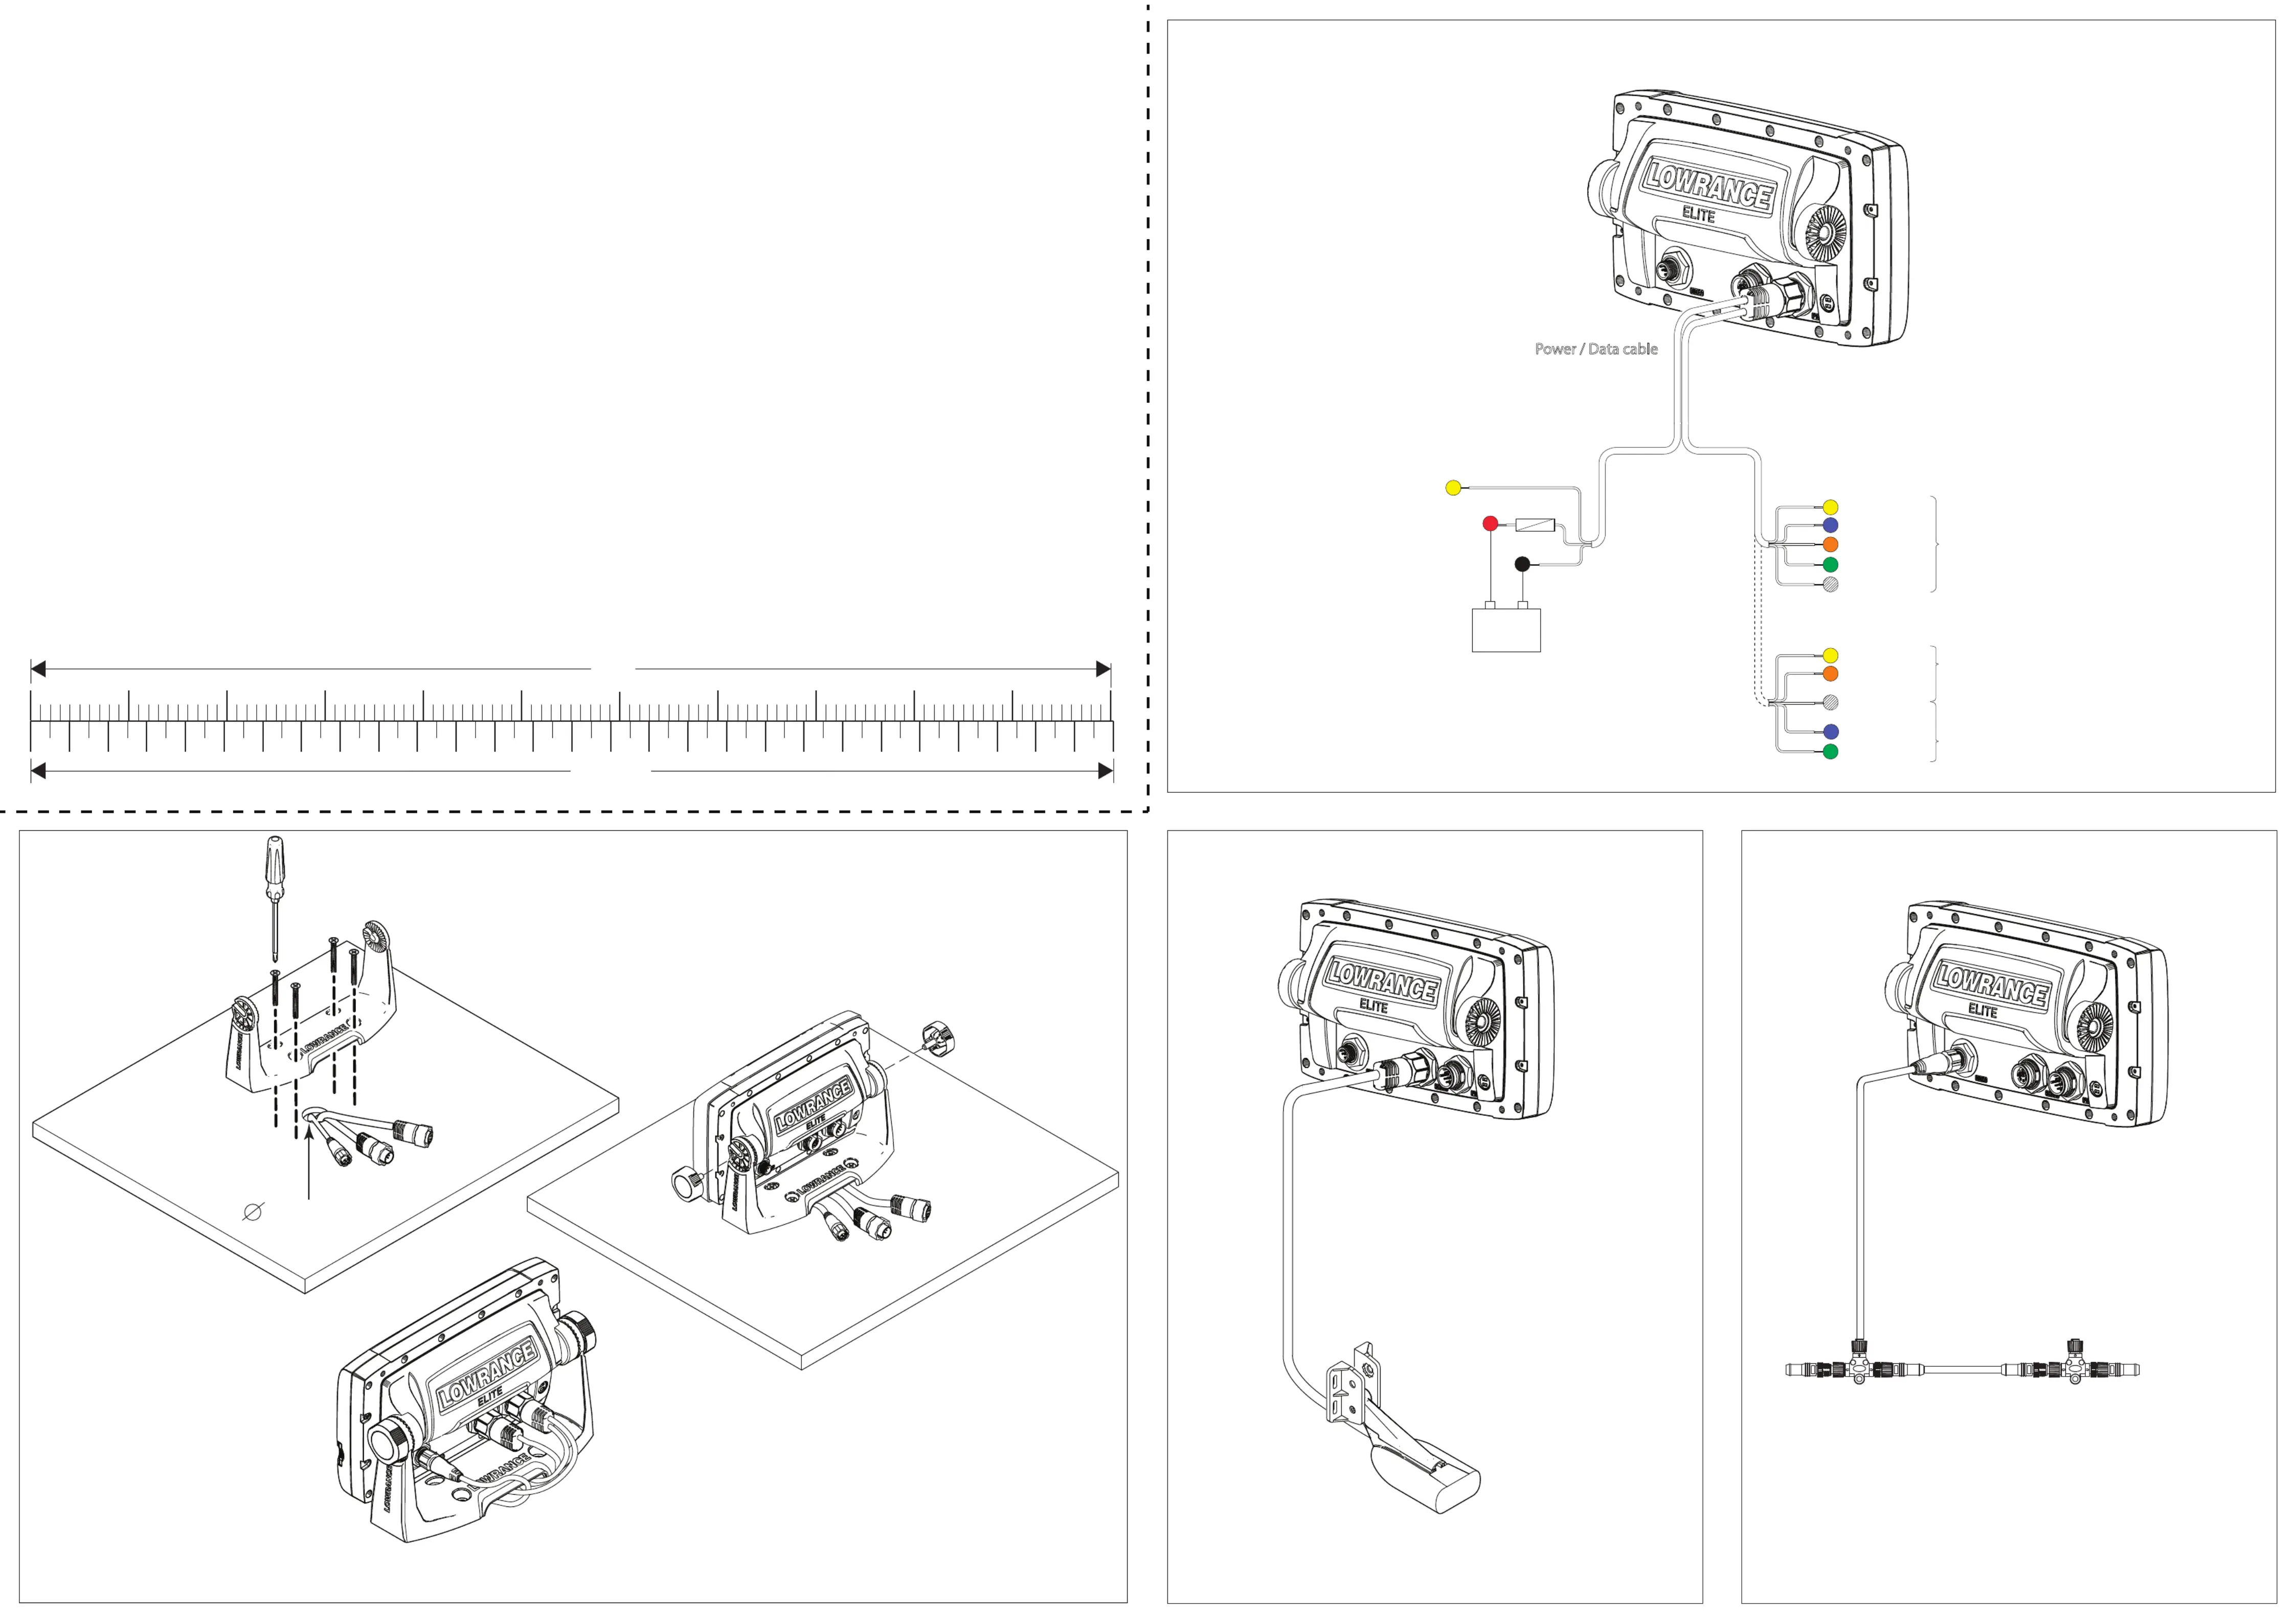
Task: Click the right arrowhead of the upper ruler line
Action: tap(1103, 669)
